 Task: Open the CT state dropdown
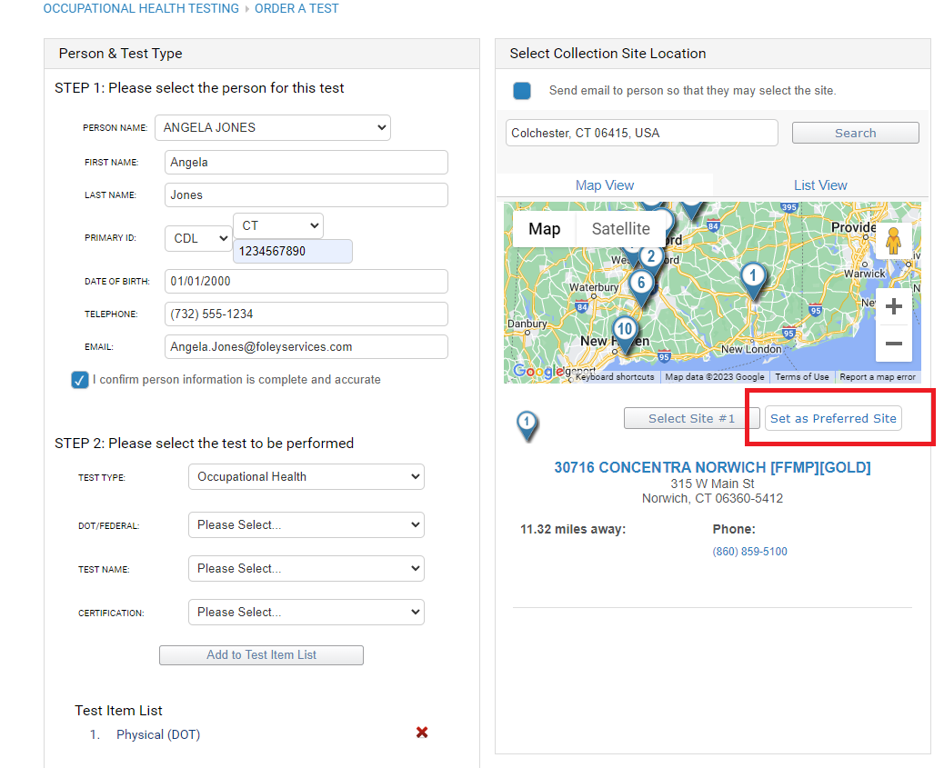coord(278,225)
